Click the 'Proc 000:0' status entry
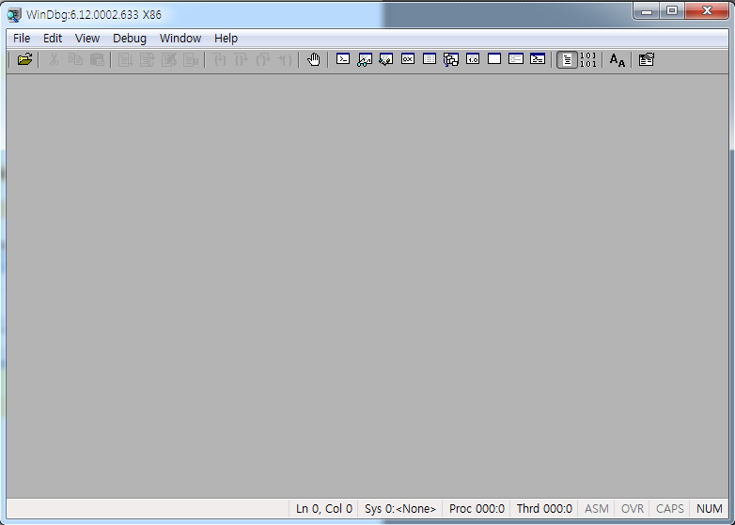The height and width of the screenshot is (525, 735). pyautogui.click(x=477, y=509)
